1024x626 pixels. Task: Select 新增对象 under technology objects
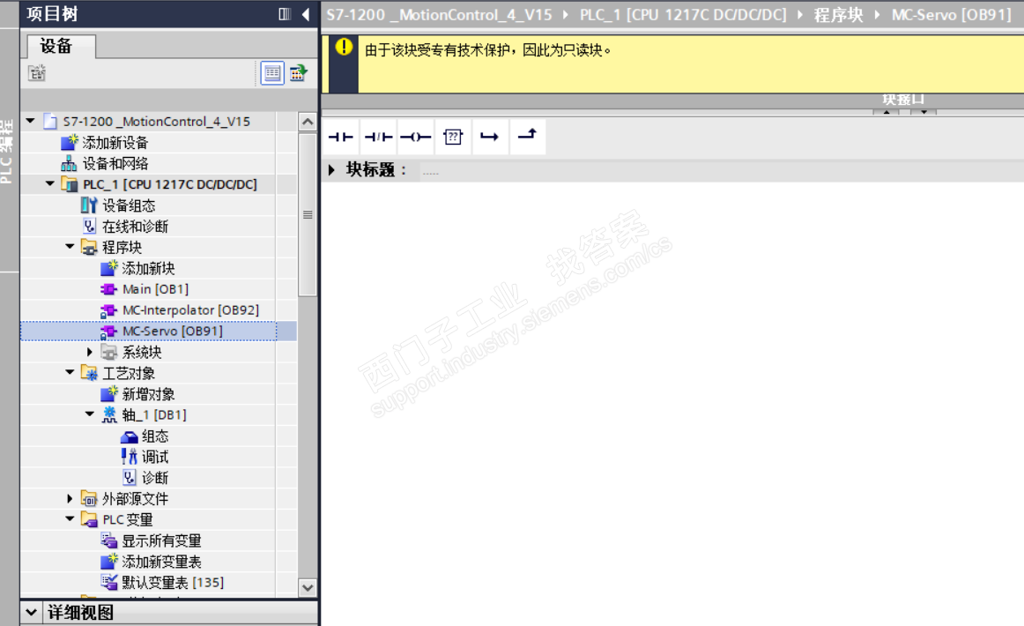pyautogui.click(x=148, y=394)
